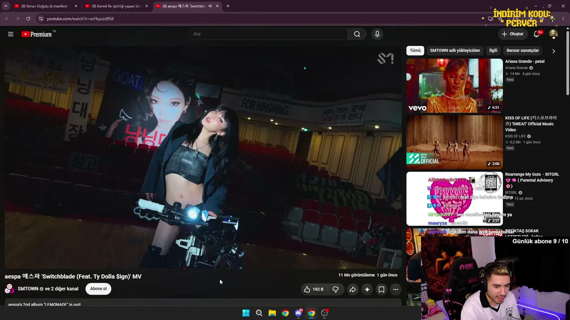Share the video using the arrow icon
The image size is (570, 320).
tap(353, 289)
